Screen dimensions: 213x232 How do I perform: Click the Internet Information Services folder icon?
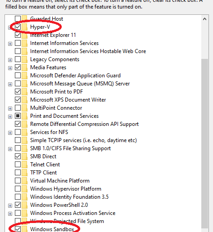click(25, 43)
